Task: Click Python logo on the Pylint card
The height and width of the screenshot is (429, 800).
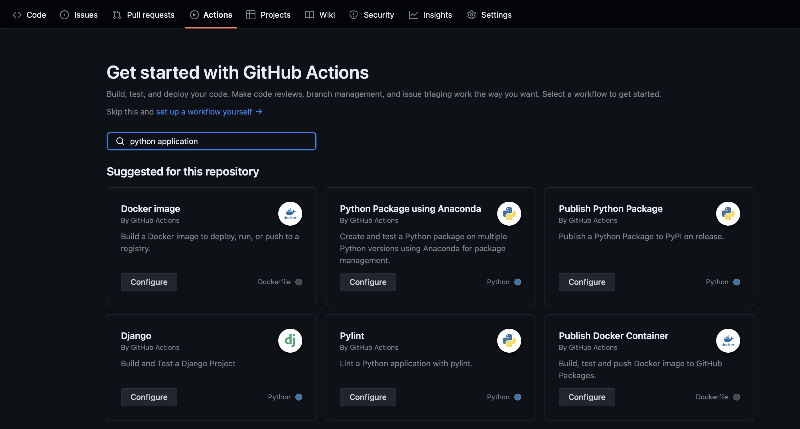Action: tap(509, 340)
